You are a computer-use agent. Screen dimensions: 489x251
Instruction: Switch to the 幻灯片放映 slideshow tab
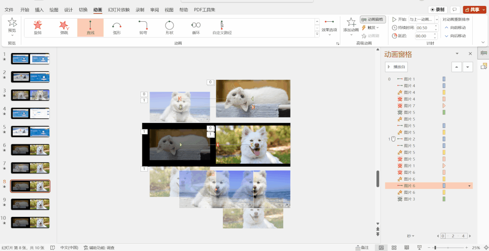point(119,10)
